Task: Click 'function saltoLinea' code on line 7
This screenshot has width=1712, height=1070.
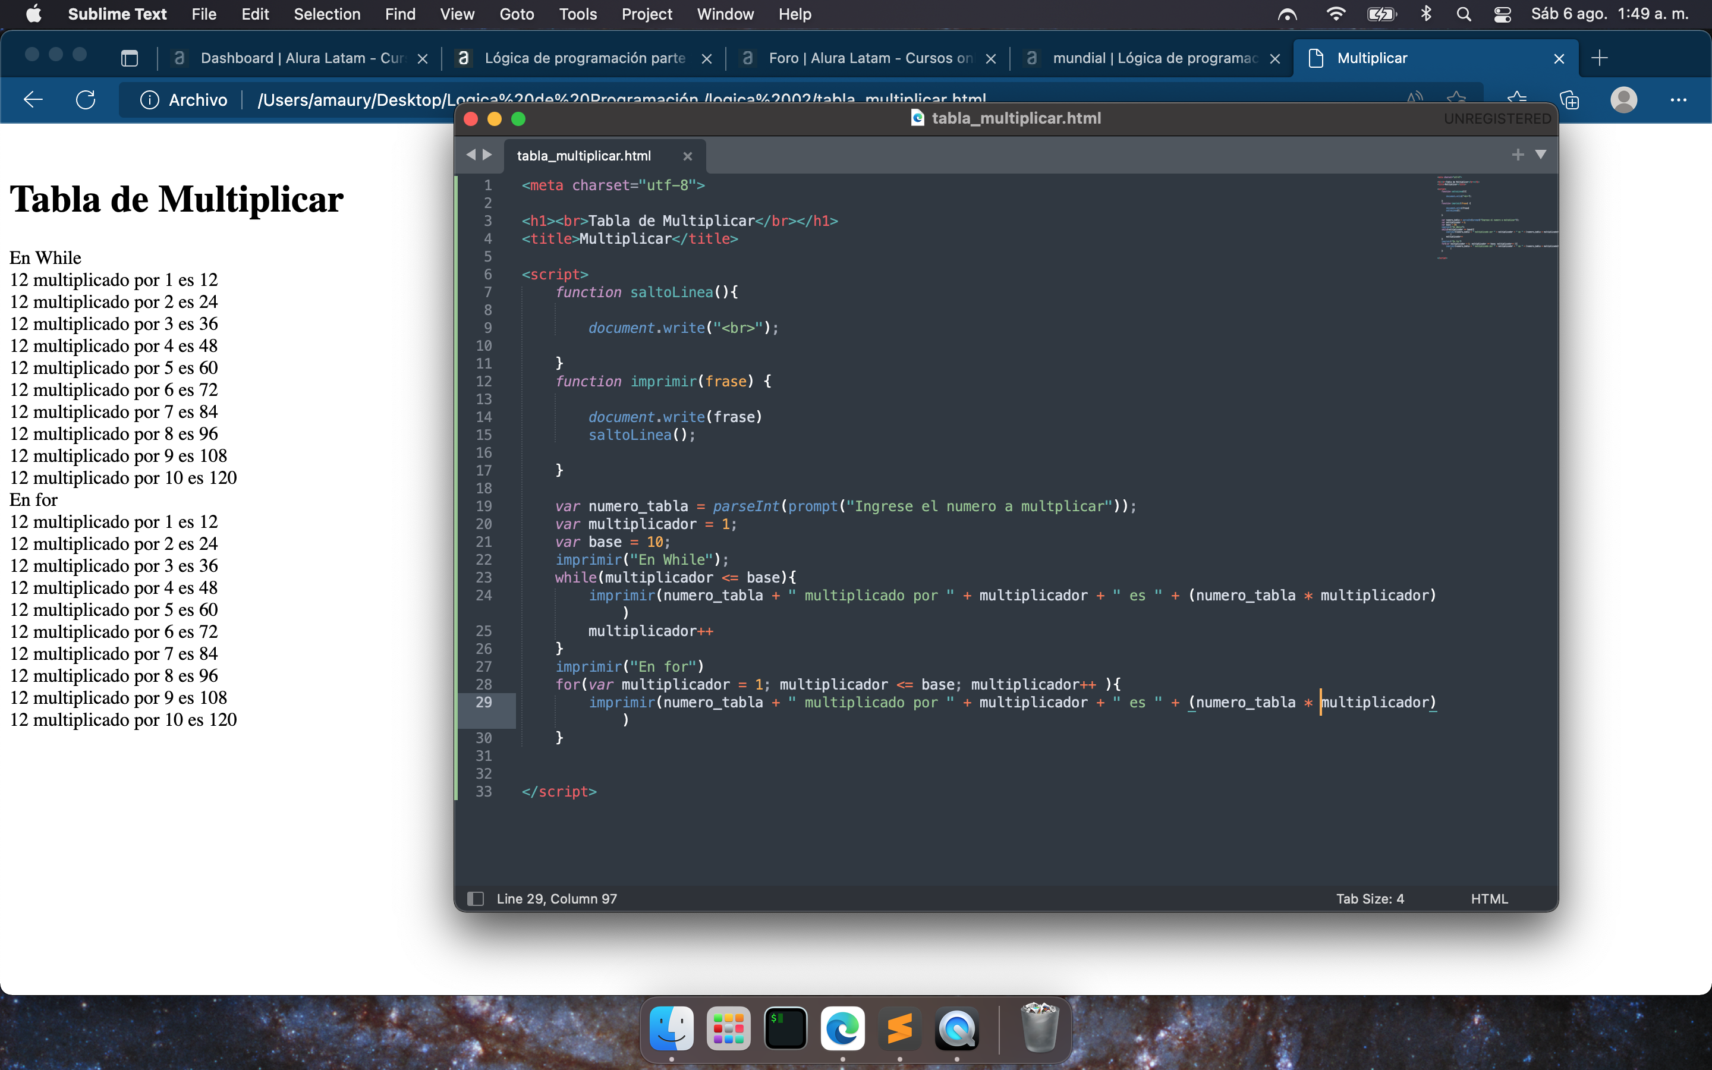Action: [647, 292]
